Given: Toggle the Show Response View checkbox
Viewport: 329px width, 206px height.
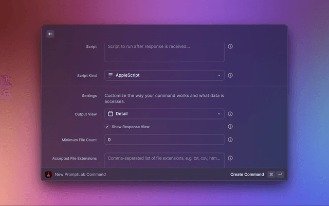Looking at the screenshot, I should coord(107,127).
